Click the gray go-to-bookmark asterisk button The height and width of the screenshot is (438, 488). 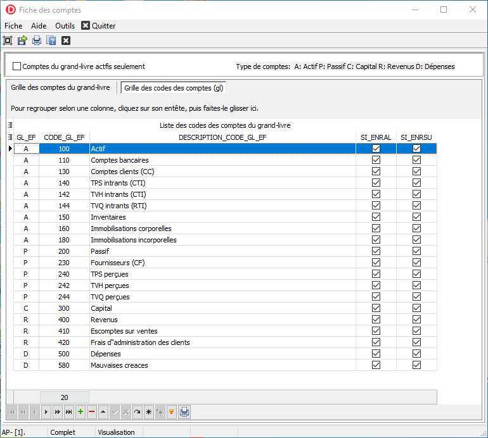click(x=160, y=412)
